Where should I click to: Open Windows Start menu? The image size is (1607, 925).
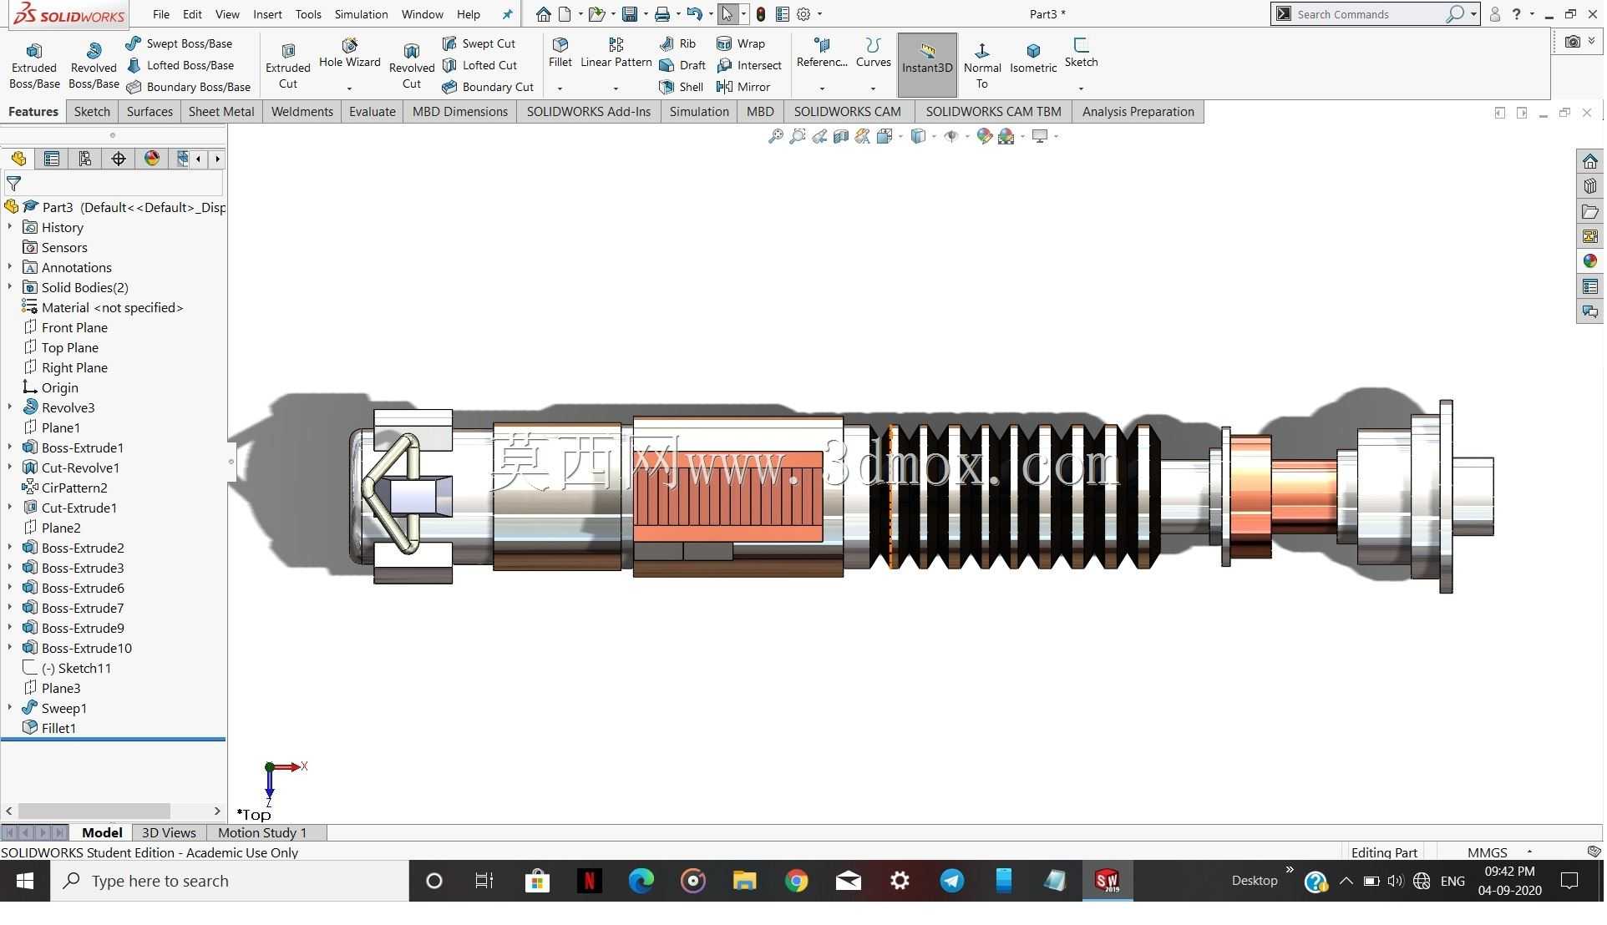point(25,881)
